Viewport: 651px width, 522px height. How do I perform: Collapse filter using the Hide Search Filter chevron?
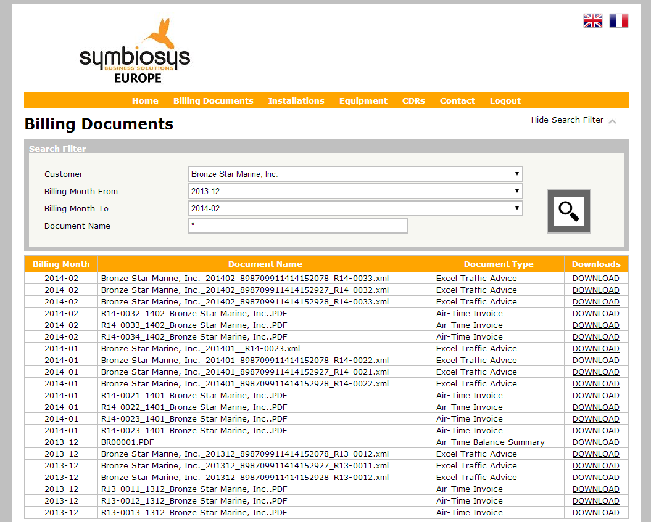pos(612,121)
